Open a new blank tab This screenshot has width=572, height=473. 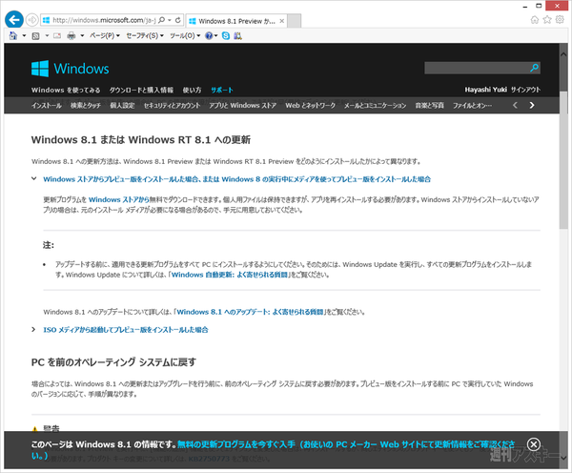click(x=294, y=21)
